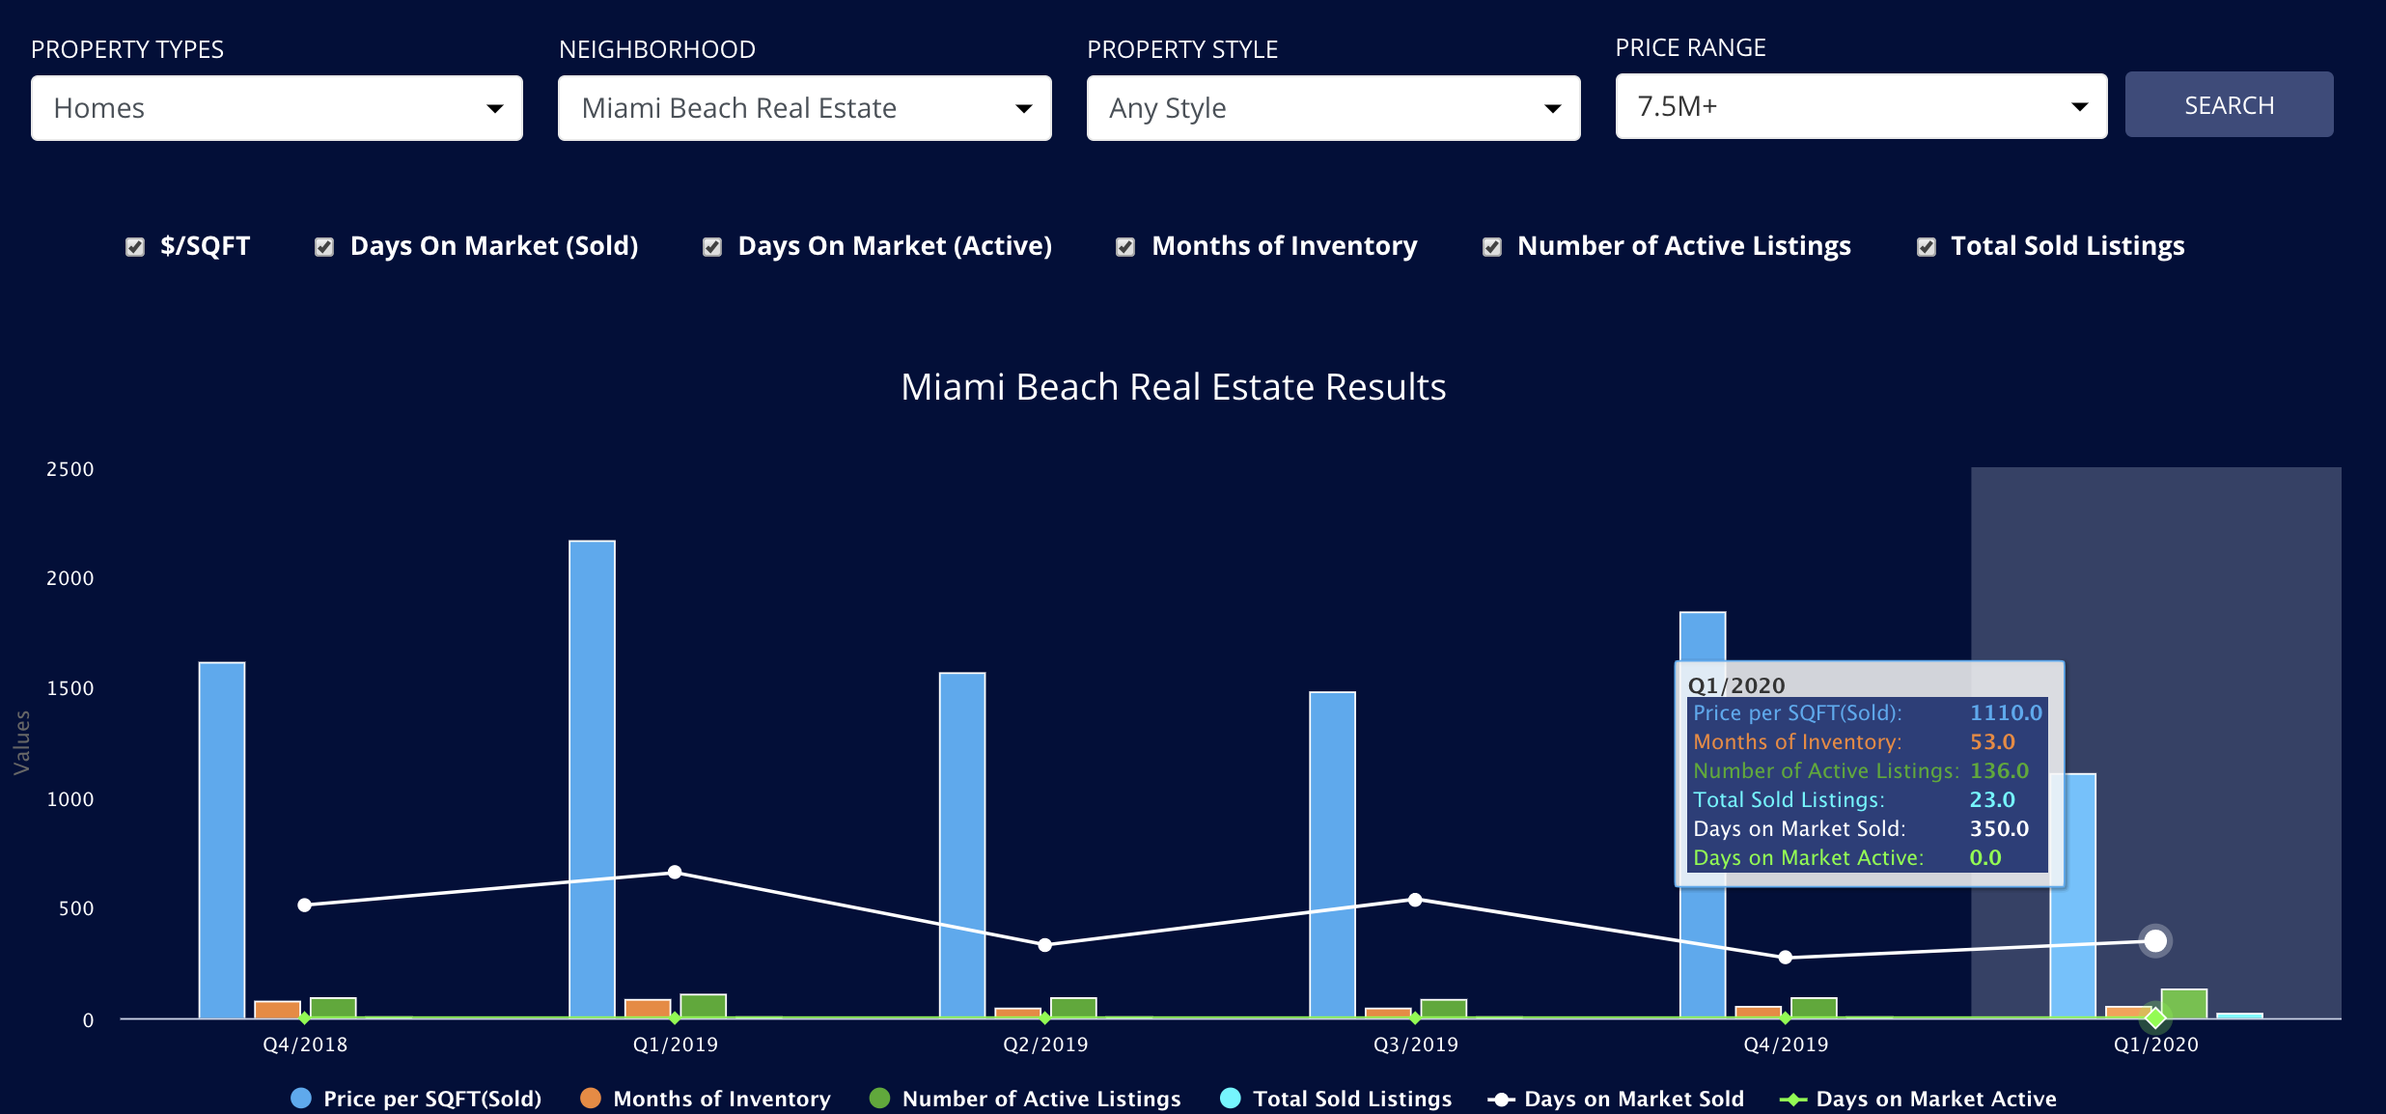Open the Price Range 7.5M+ dropdown
The width and height of the screenshot is (2386, 1114).
click(1862, 106)
